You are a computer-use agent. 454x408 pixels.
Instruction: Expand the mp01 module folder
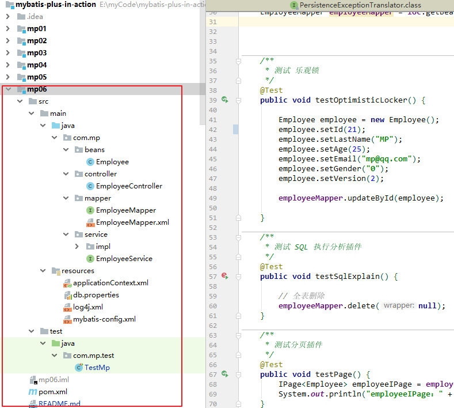[x=7, y=29]
